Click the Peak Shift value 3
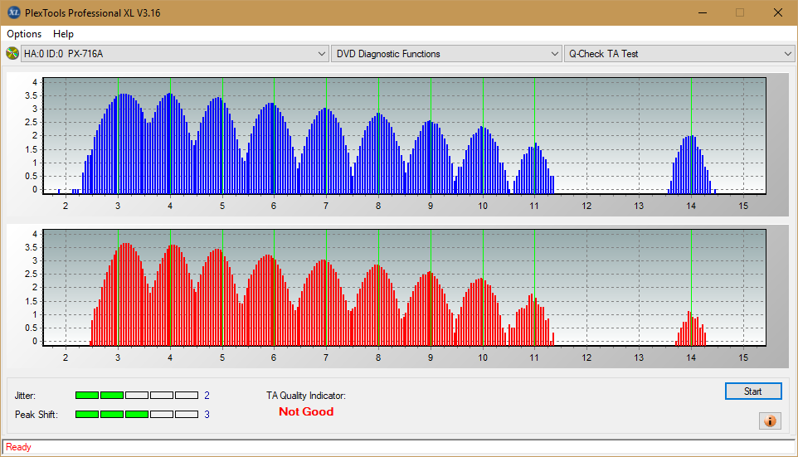This screenshot has width=798, height=457. tap(207, 414)
